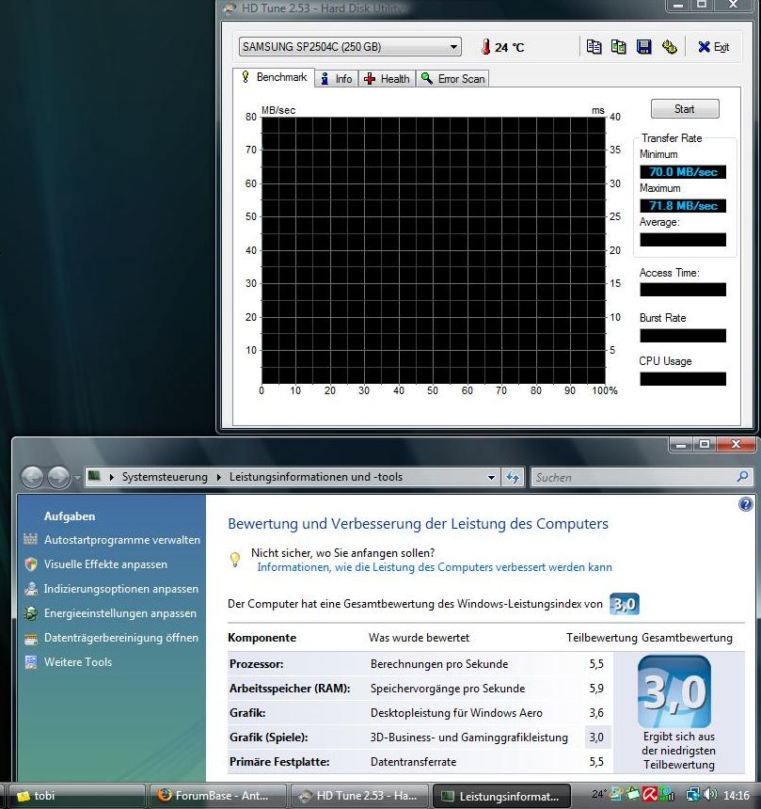Screen dimensions: 761x809
Task: Click the Maximum 71.8 MB/sec value
Action: pyautogui.click(x=683, y=206)
